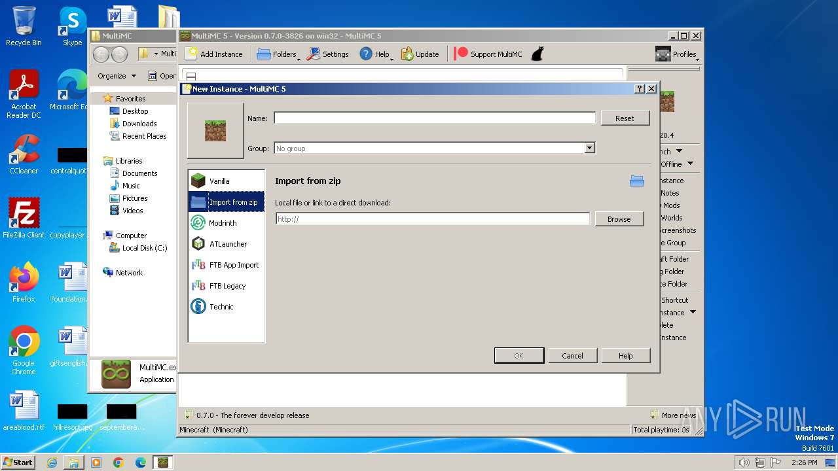
Task: Reset the instance name
Action: click(625, 118)
